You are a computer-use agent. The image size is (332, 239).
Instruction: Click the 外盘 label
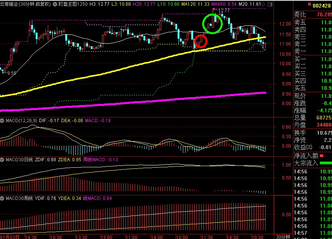tap(300, 125)
